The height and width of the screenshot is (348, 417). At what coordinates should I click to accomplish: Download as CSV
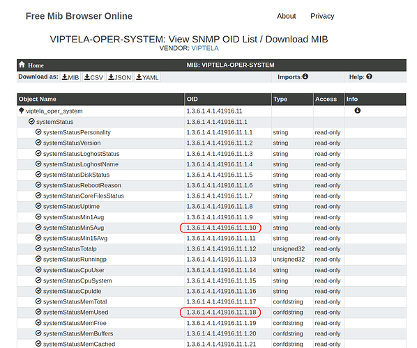point(93,77)
